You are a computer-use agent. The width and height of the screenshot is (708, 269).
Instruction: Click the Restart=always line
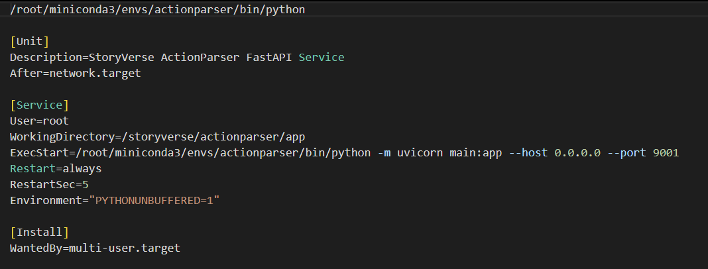click(56, 169)
